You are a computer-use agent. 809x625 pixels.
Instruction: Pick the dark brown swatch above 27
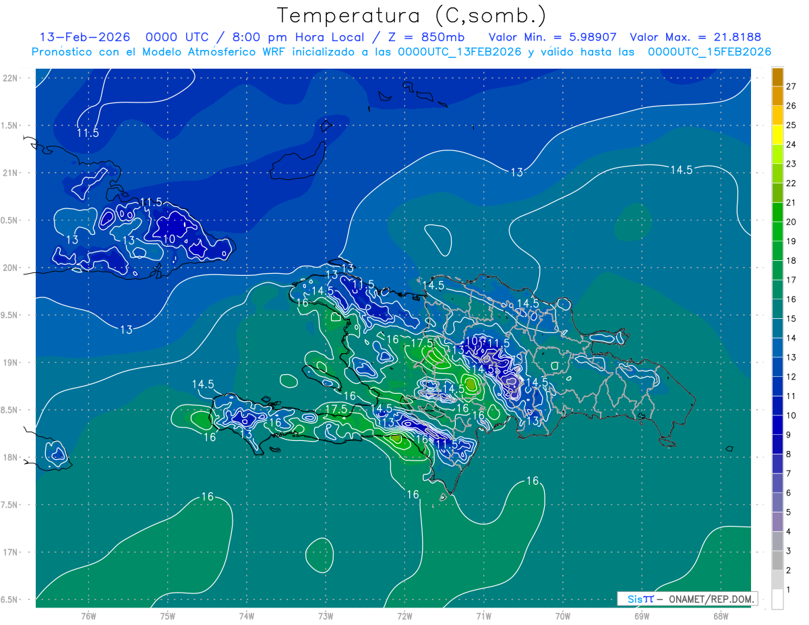coord(777,77)
